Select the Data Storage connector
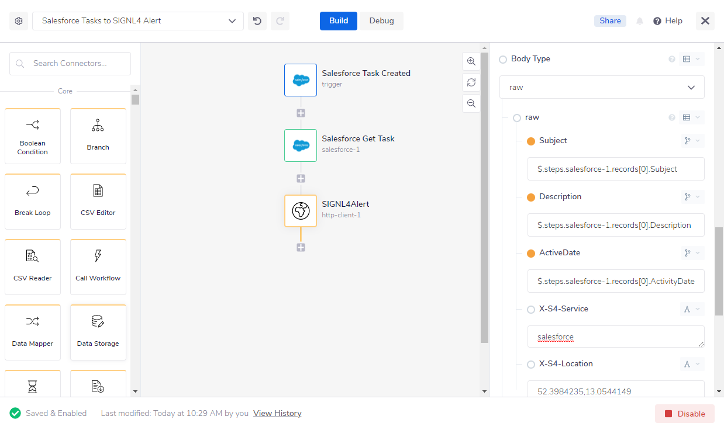724x430 pixels. pos(98,332)
